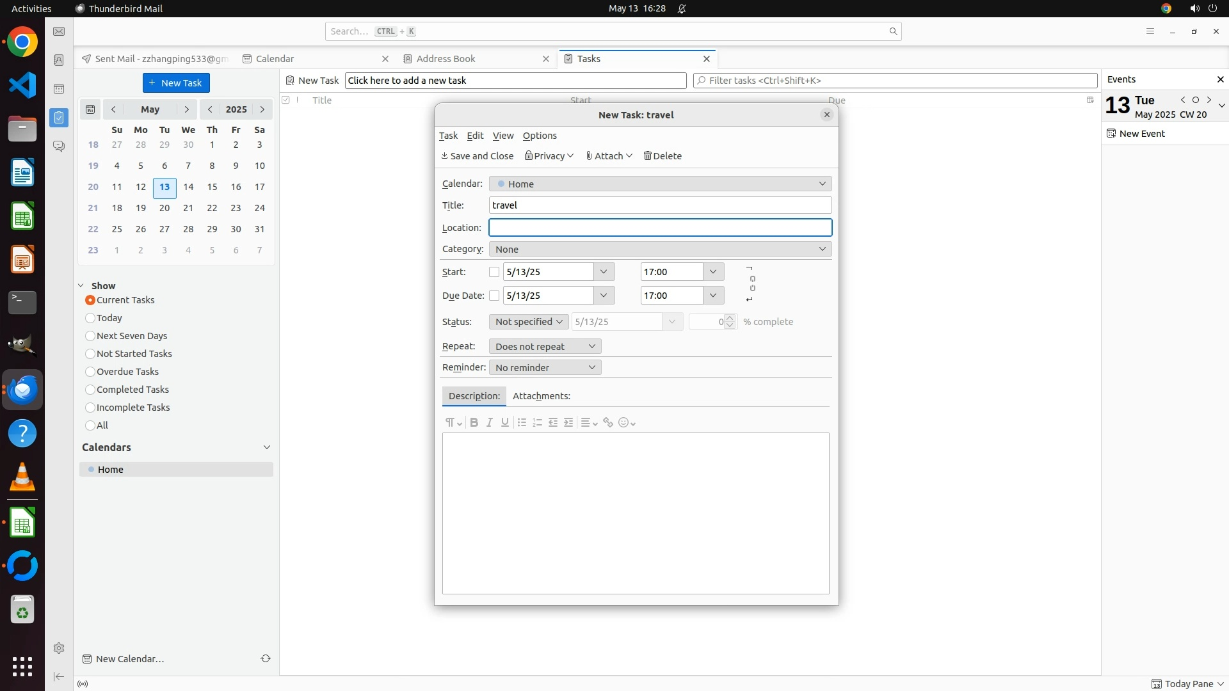The width and height of the screenshot is (1229, 691).
Task: Enable the Due Date checkbox
Action: pyautogui.click(x=494, y=296)
